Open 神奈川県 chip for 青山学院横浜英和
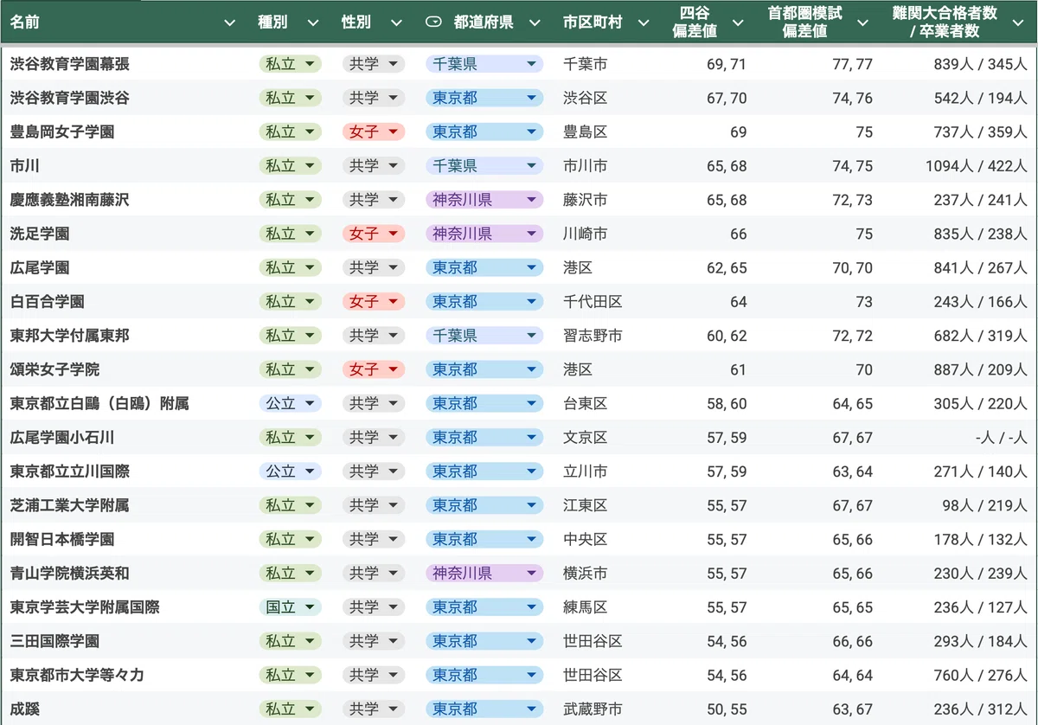The image size is (1038, 725). [484, 573]
